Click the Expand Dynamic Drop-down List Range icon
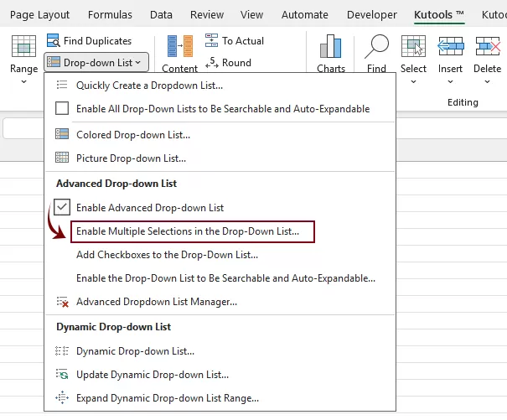This screenshot has width=507, height=420. pyautogui.click(x=62, y=397)
